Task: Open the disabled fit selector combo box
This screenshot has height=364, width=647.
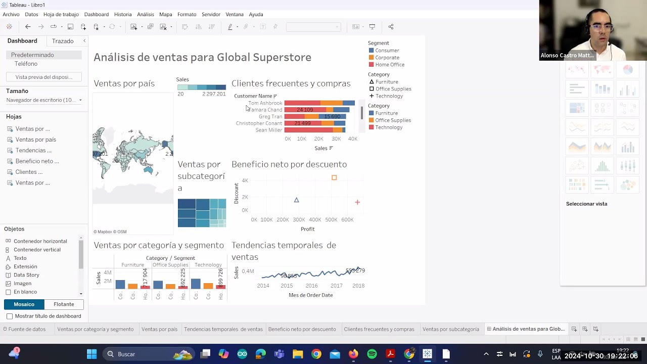Action: 313,27
